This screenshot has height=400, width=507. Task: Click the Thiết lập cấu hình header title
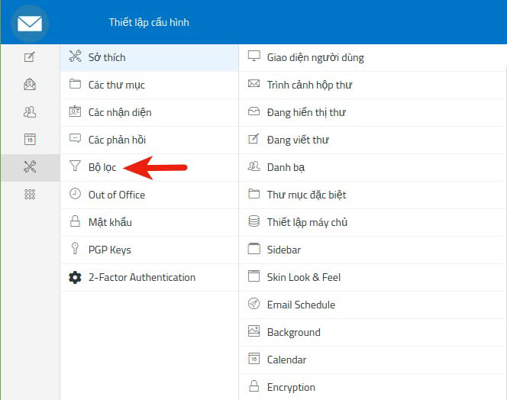click(x=149, y=23)
